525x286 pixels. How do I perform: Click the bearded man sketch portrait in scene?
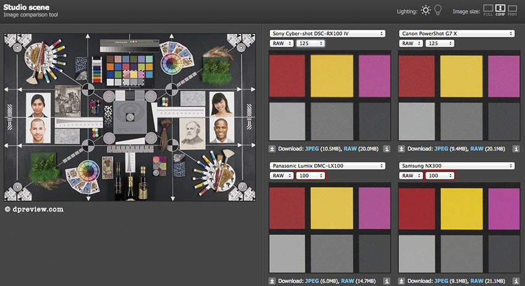coord(193,134)
